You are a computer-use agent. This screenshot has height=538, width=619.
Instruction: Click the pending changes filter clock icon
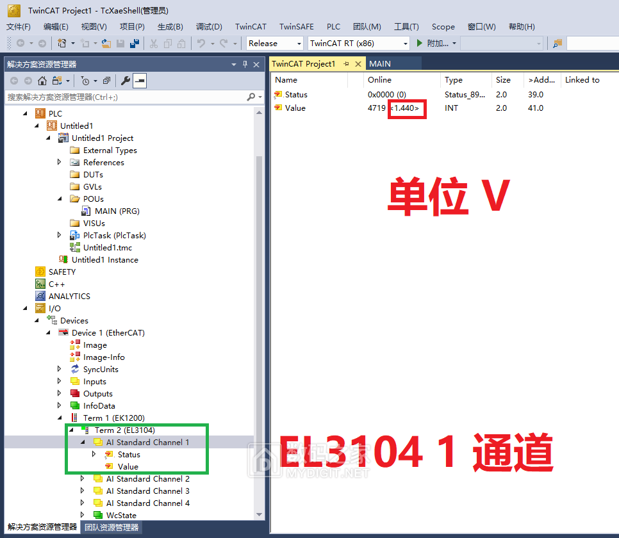pos(85,81)
